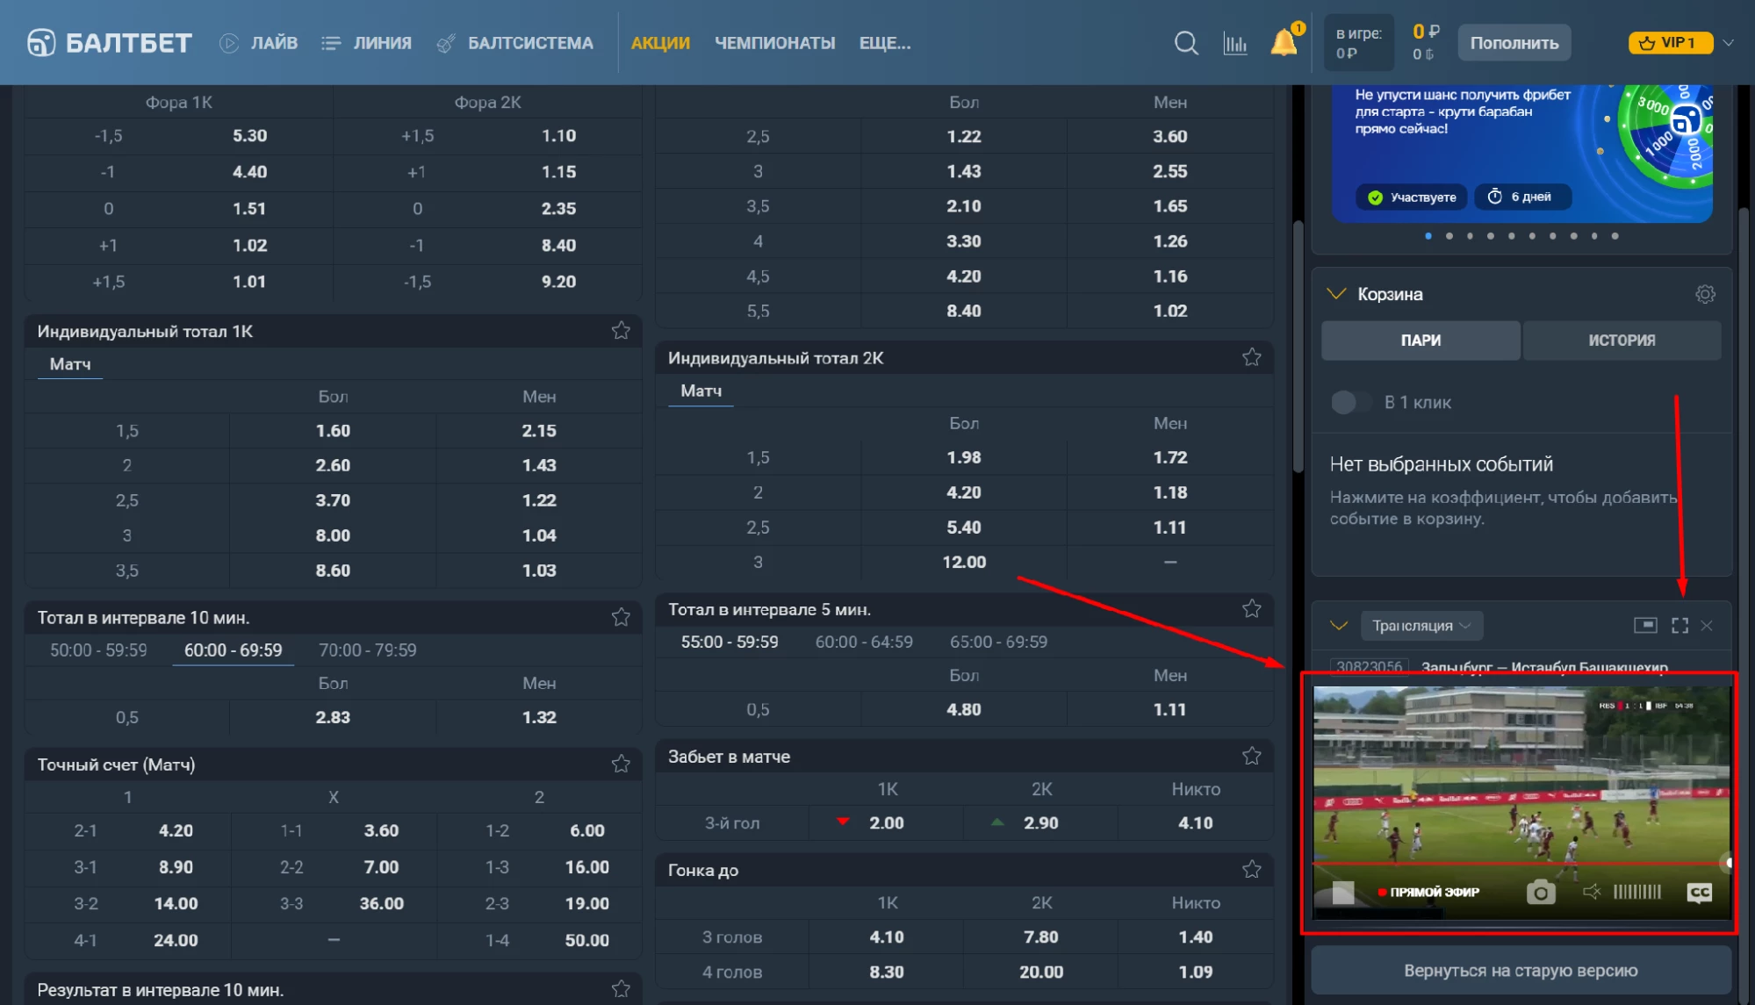Select the 50:00 - 59:59 interval tab
Screen dimensions: 1755x1005
tap(98, 650)
